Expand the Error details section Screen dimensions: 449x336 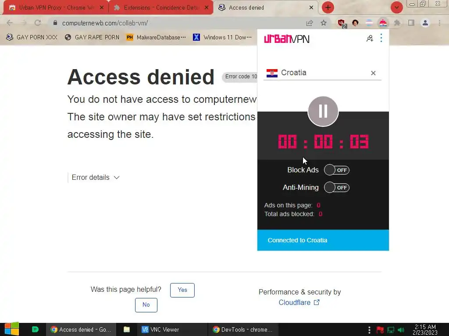(95, 178)
